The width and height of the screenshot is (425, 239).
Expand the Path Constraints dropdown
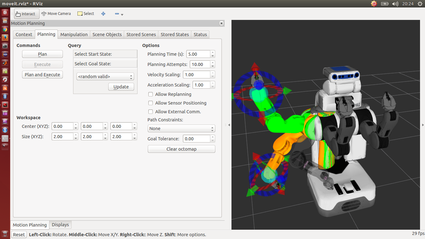[x=181, y=129]
